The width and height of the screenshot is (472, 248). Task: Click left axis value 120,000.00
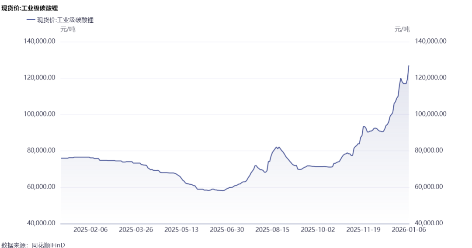coord(39,78)
